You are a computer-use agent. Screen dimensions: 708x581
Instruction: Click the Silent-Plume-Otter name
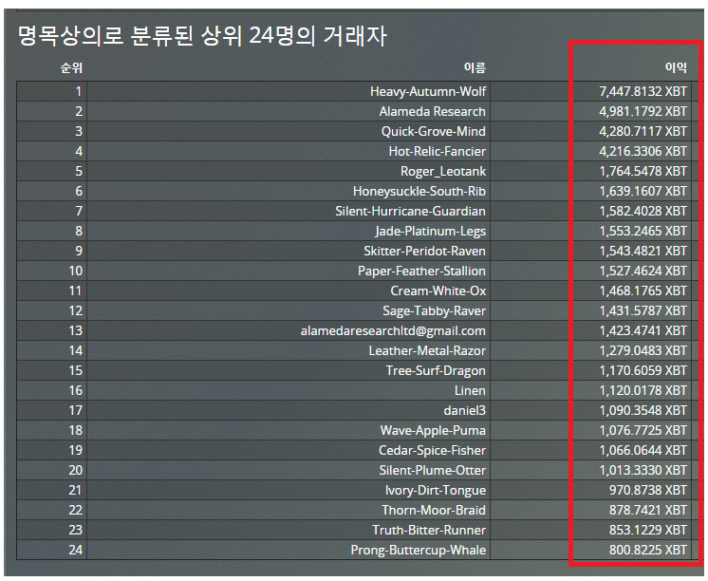click(x=432, y=470)
